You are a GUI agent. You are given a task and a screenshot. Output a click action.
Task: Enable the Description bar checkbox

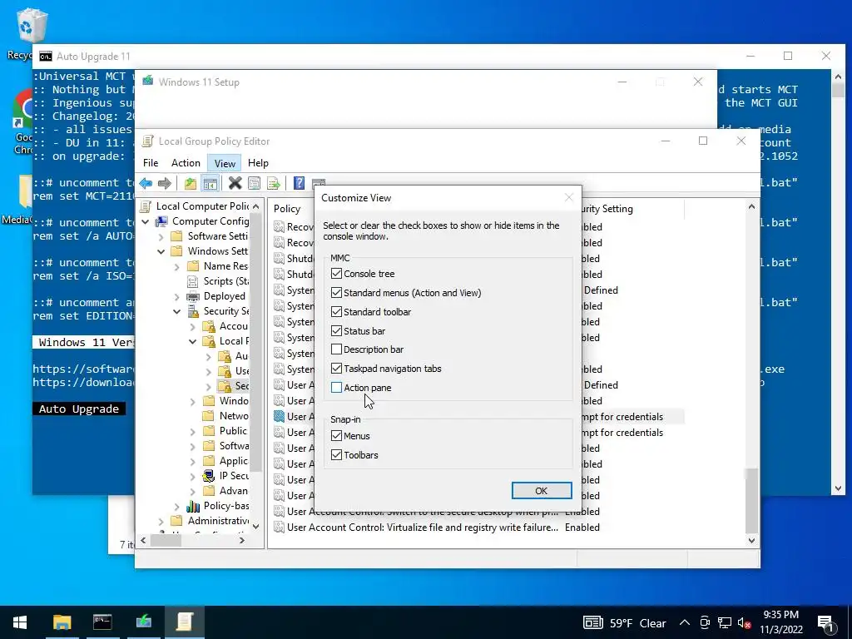pyautogui.click(x=336, y=349)
